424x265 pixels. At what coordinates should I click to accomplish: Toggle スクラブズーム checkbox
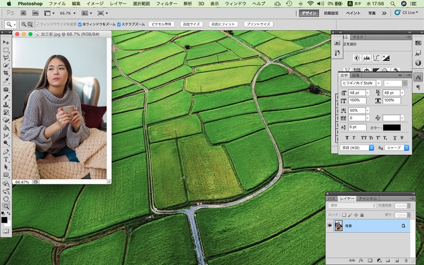tap(119, 24)
